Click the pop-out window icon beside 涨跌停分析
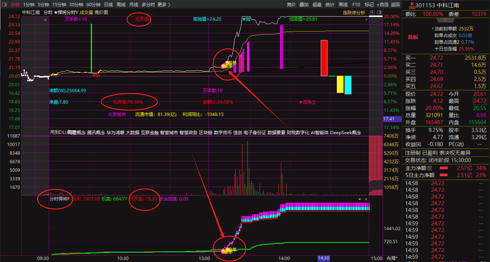 [x=372, y=13]
